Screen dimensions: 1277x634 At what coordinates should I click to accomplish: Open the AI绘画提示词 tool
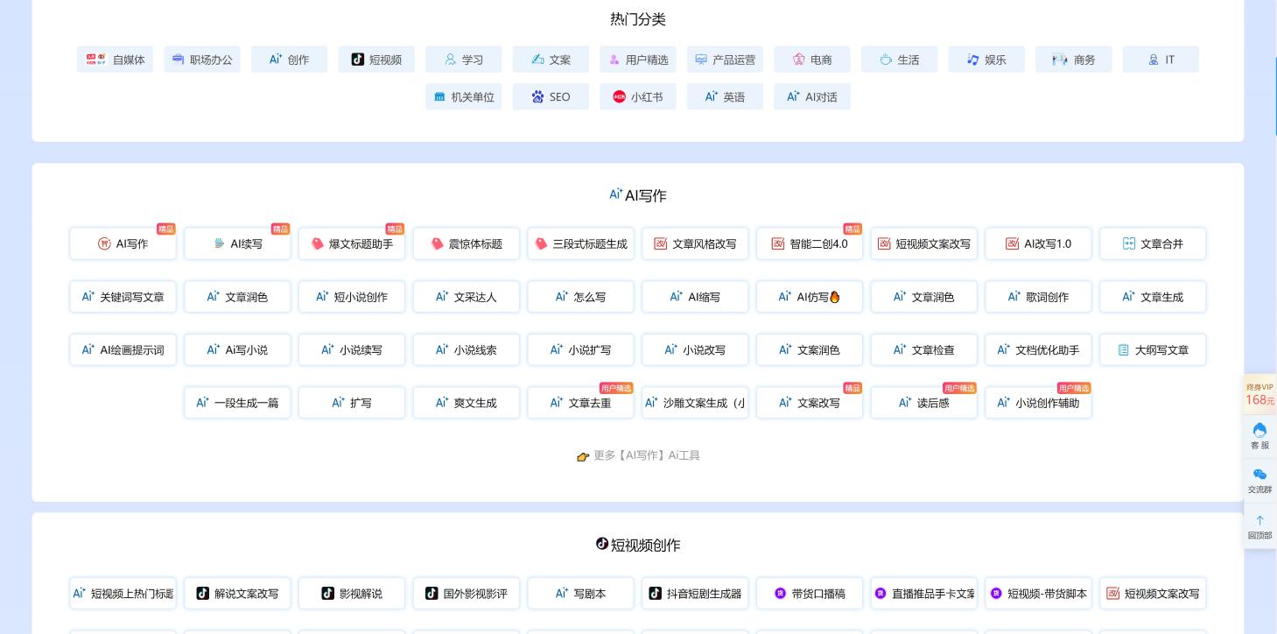123,349
